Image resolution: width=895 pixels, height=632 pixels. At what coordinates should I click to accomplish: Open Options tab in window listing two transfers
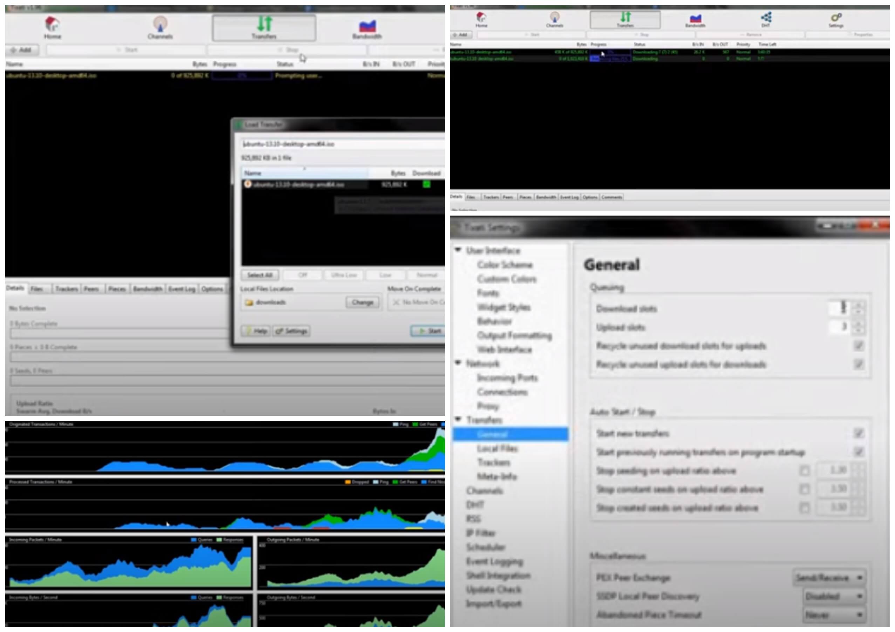click(x=590, y=197)
